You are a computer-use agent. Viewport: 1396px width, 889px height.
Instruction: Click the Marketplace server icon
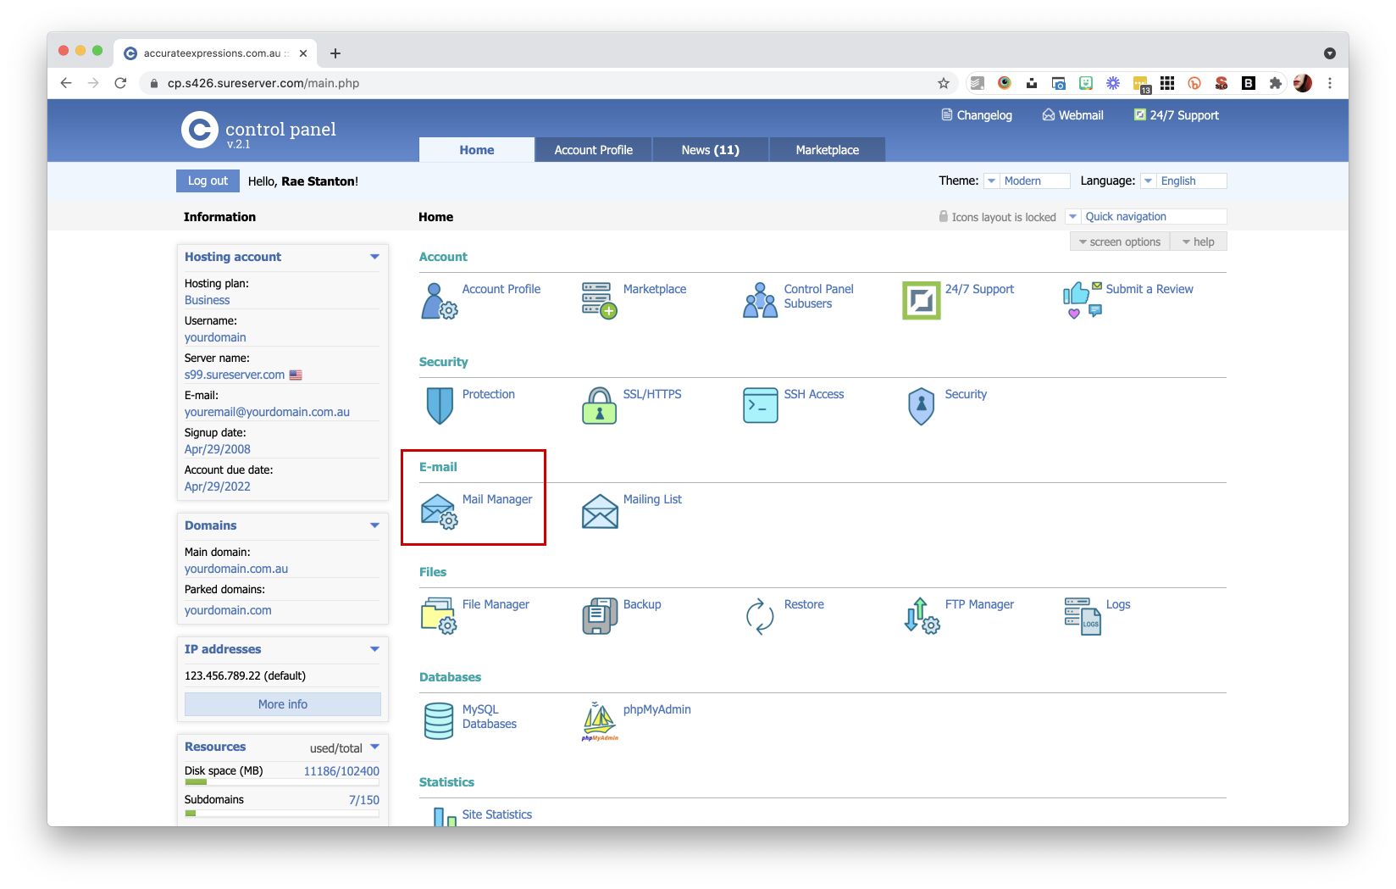pyautogui.click(x=600, y=301)
